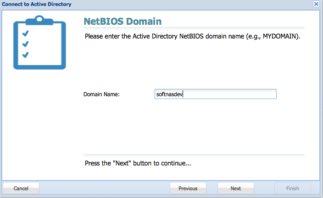Click the bottom checkmark on the clipboard
The height and width of the screenshot is (198, 323).
point(26,55)
